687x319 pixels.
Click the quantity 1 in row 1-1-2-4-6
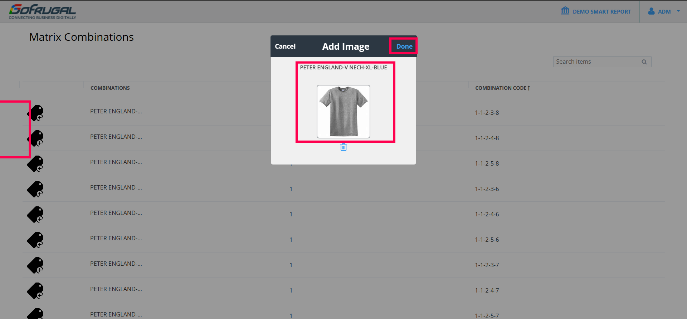[x=291, y=214]
